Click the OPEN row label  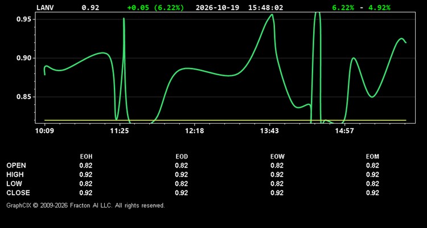[17, 165]
